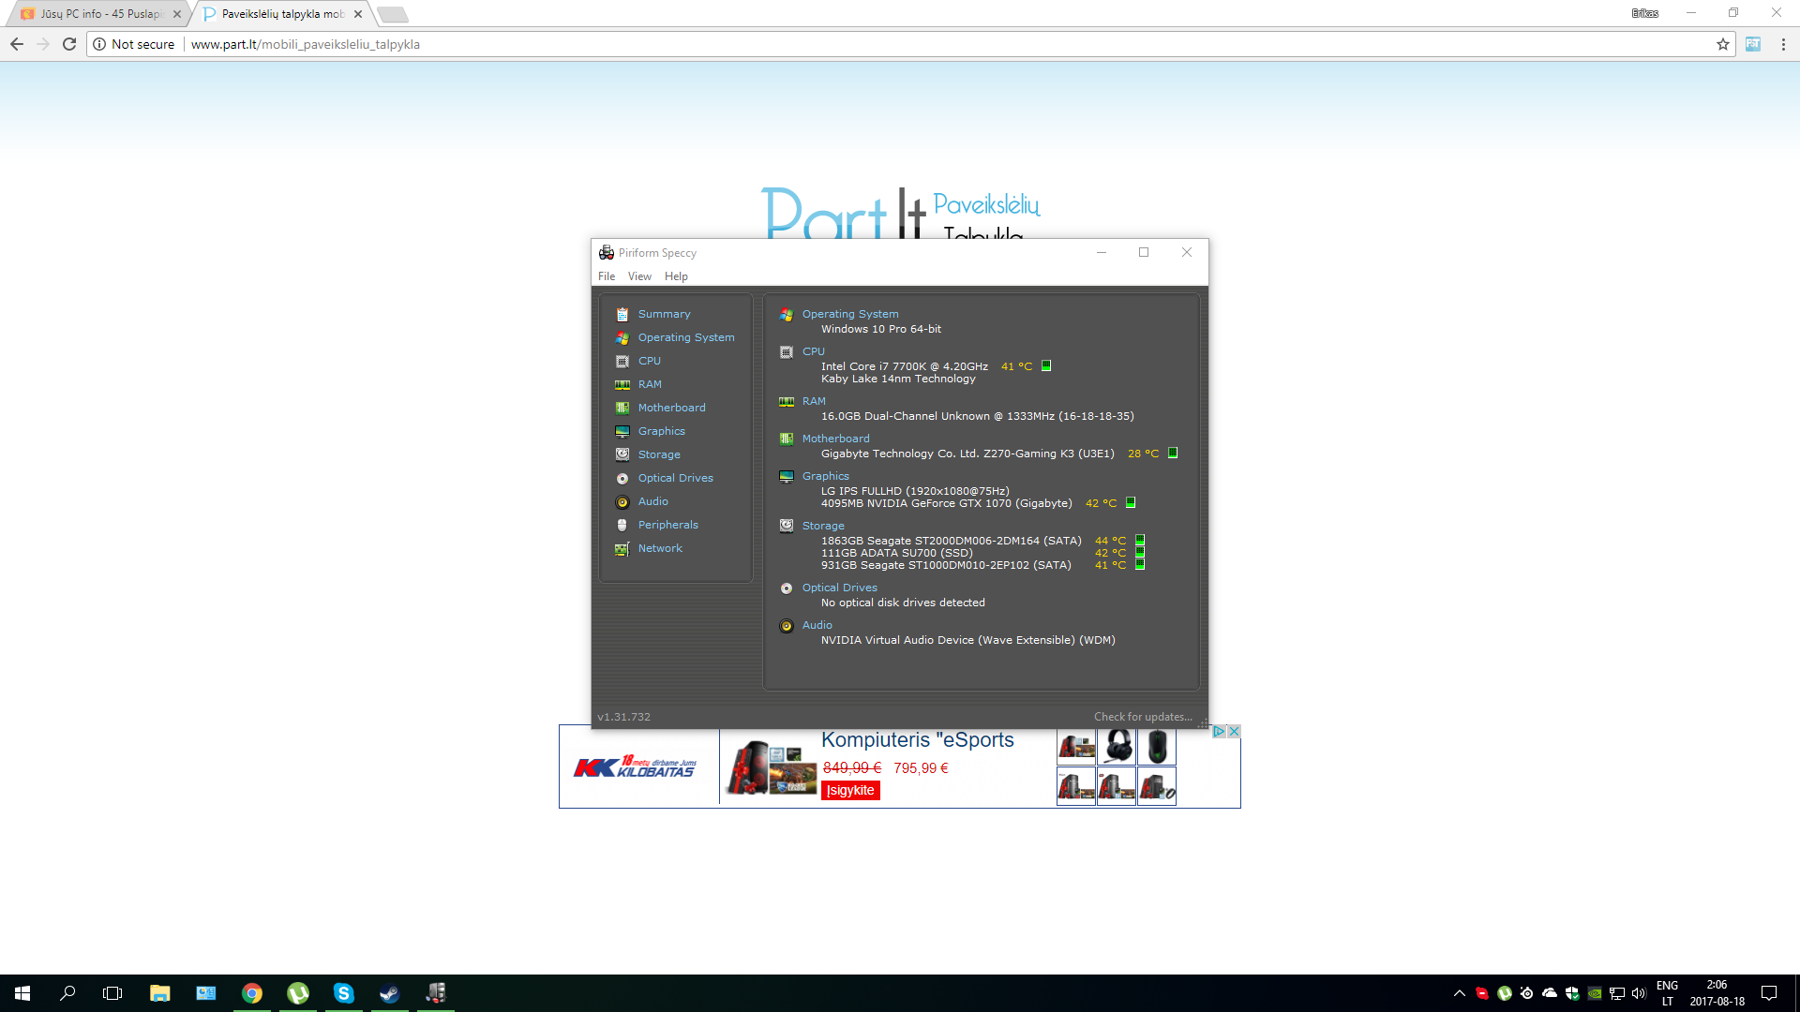Open the RAM icon in sidebar
The image size is (1800, 1012).
point(622,384)
